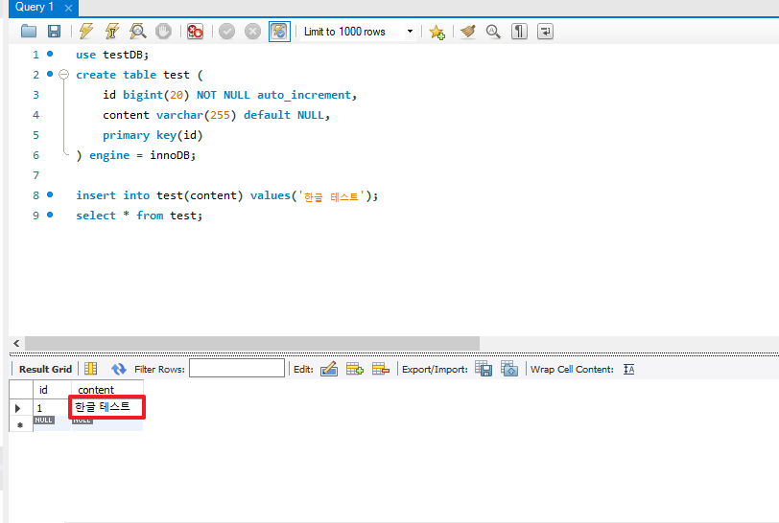Toggle invisible characters pilcrow icon
Viewport: 779px width, 523px height.
(x=519, y=32)
